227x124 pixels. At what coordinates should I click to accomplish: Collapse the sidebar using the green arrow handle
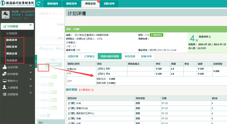coord(36,62)
